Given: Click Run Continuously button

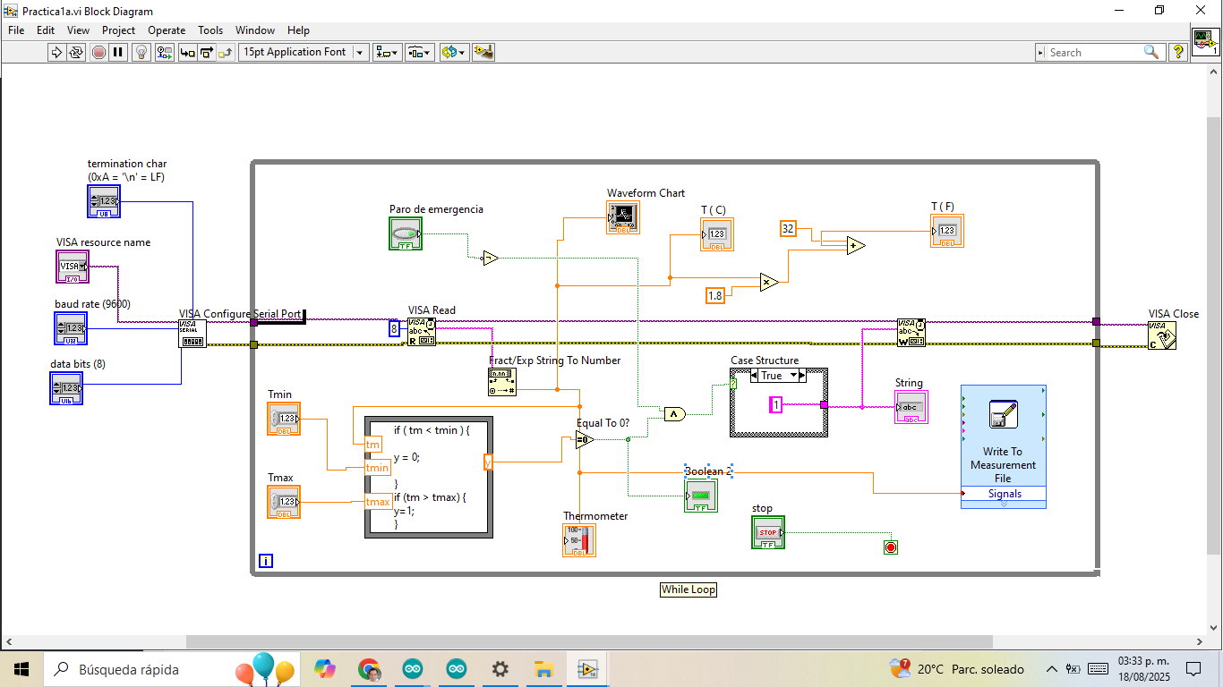Looking at the screenshot, I should point(76,52).
